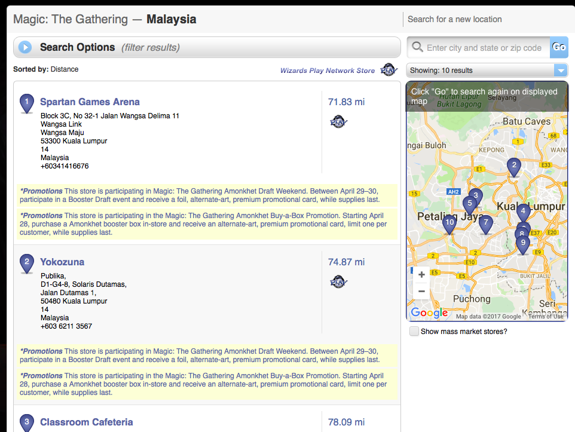Focus the city and state or zip code field

pyautogui.click(x=484, y=48)
